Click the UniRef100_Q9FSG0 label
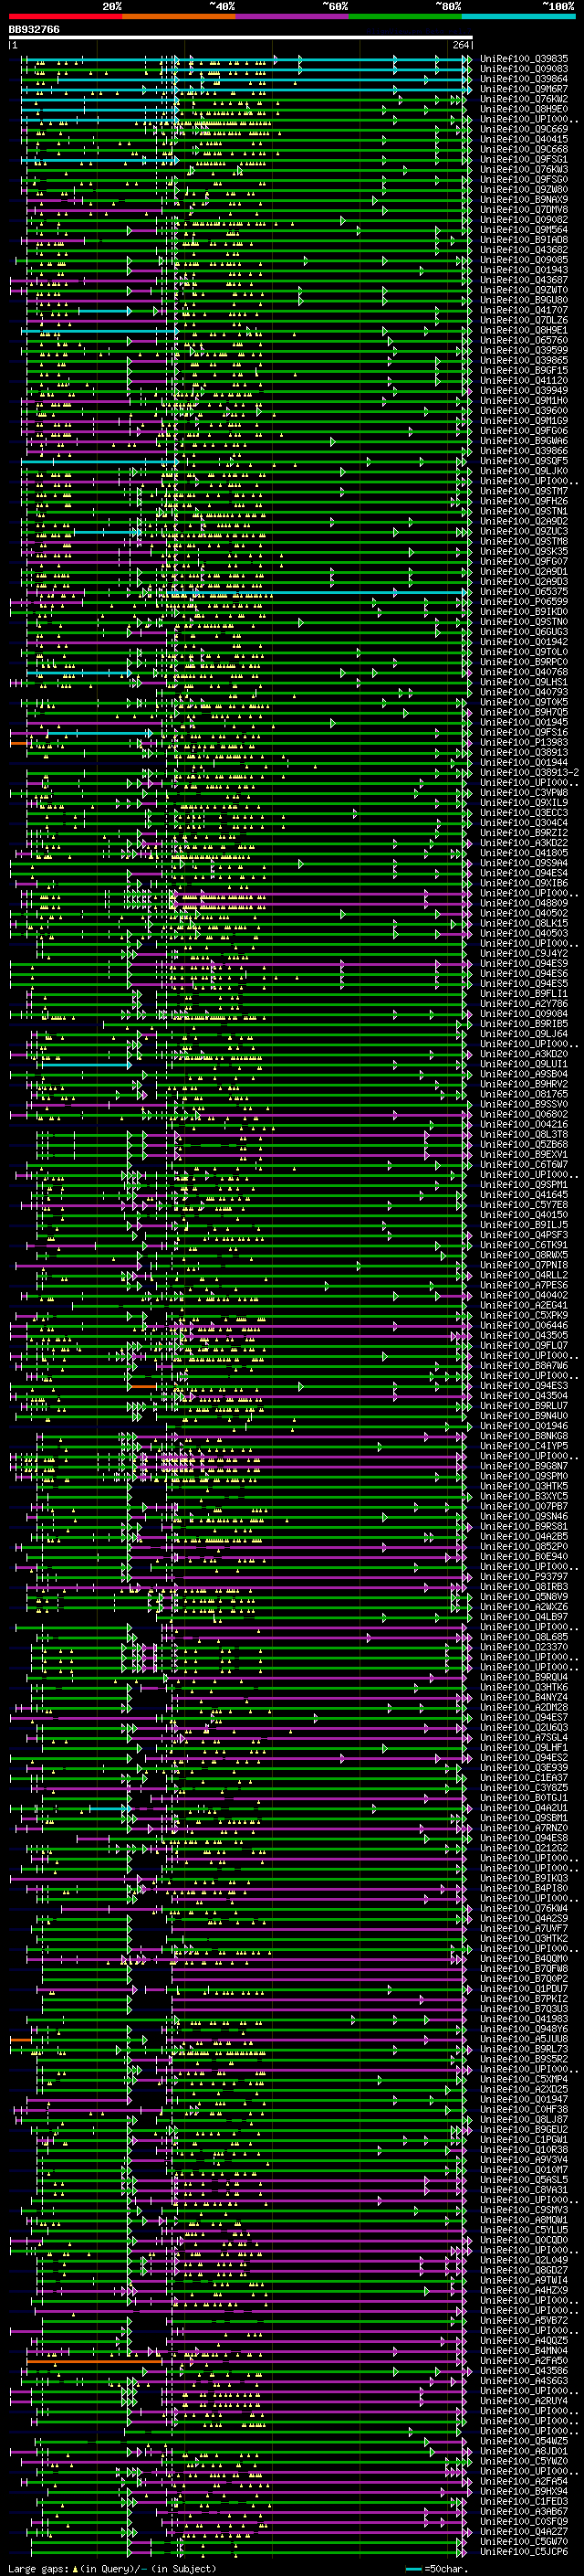 (x=524, y=179)
